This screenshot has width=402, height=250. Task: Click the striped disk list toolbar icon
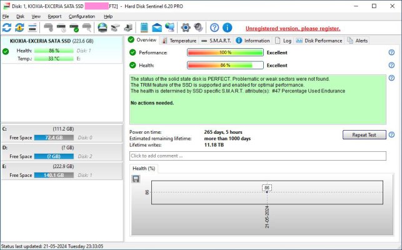[33, 27]
